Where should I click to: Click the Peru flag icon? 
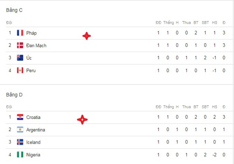tap(20, 70)
